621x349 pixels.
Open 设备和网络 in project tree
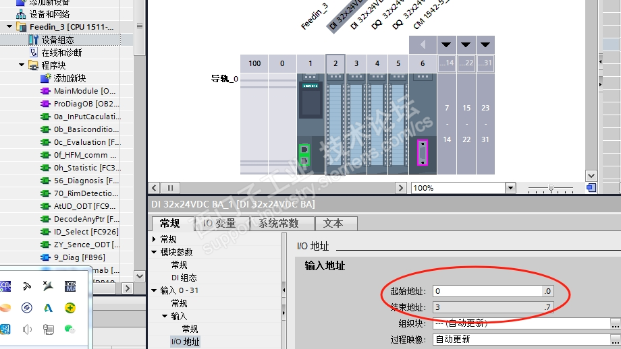49,14
